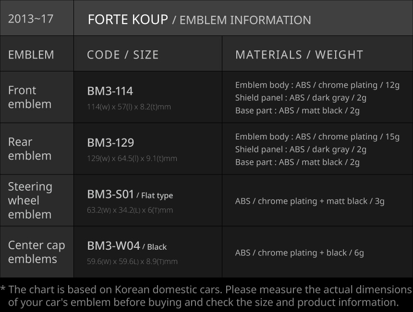Select the Steering wheel emblem row label
413x312 pixels.
click(30, 200)
